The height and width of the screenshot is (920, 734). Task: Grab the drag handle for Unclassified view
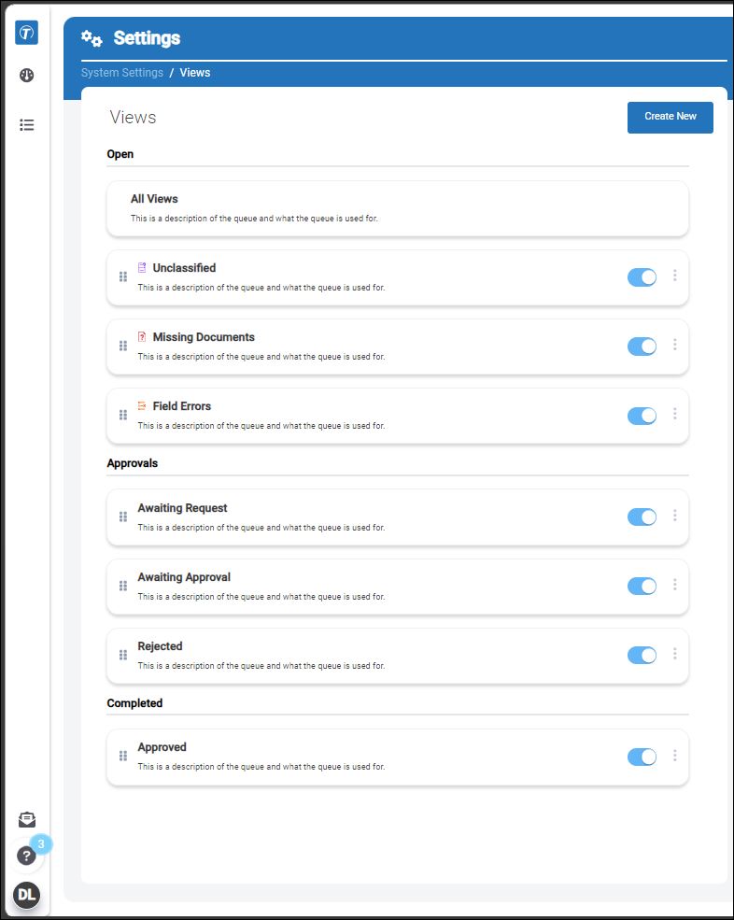tap(123, 277)
